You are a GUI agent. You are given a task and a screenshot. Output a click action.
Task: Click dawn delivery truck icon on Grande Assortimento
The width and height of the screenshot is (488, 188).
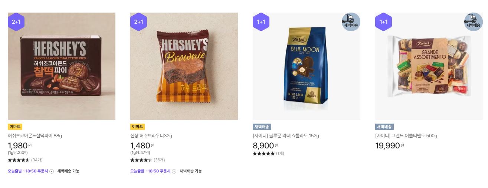tap(473, 22)
